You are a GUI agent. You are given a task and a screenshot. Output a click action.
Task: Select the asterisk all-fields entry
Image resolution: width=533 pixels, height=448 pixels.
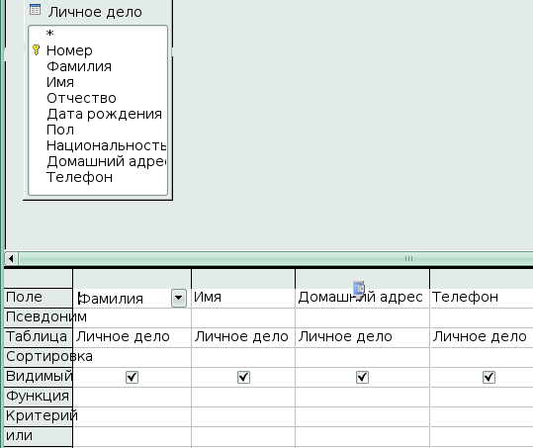tap(50, 34)
